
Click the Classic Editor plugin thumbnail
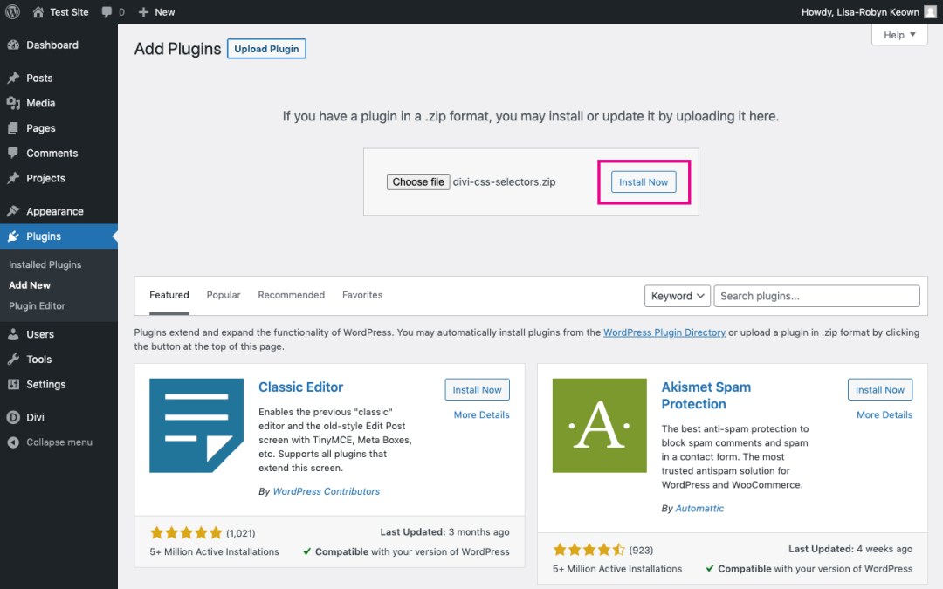tap(196, 426)
